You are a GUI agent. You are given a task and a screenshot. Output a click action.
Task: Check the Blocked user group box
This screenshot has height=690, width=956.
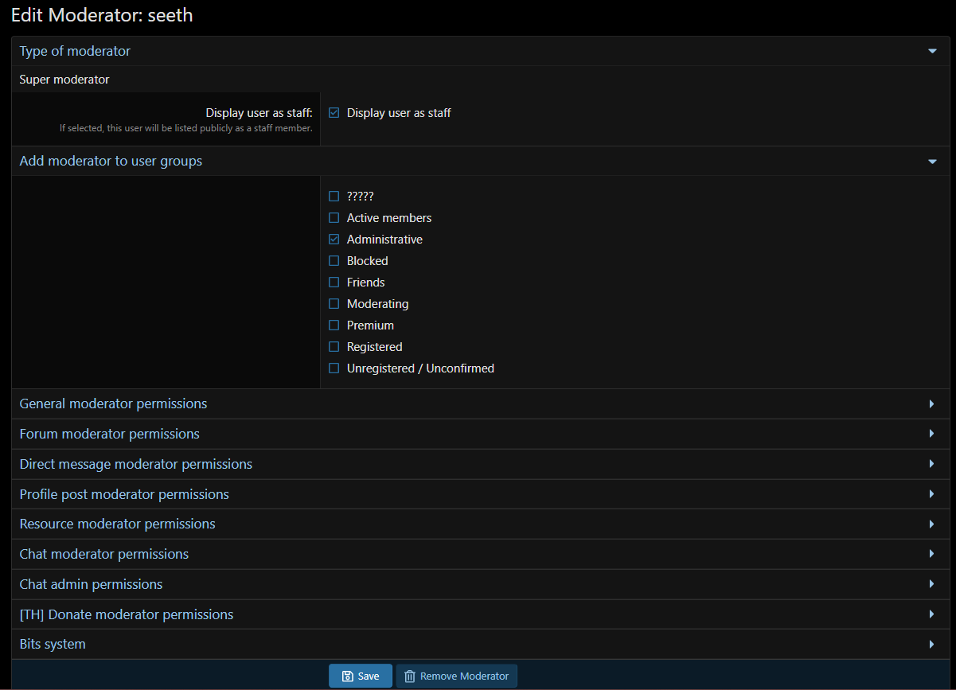(334, 261)
